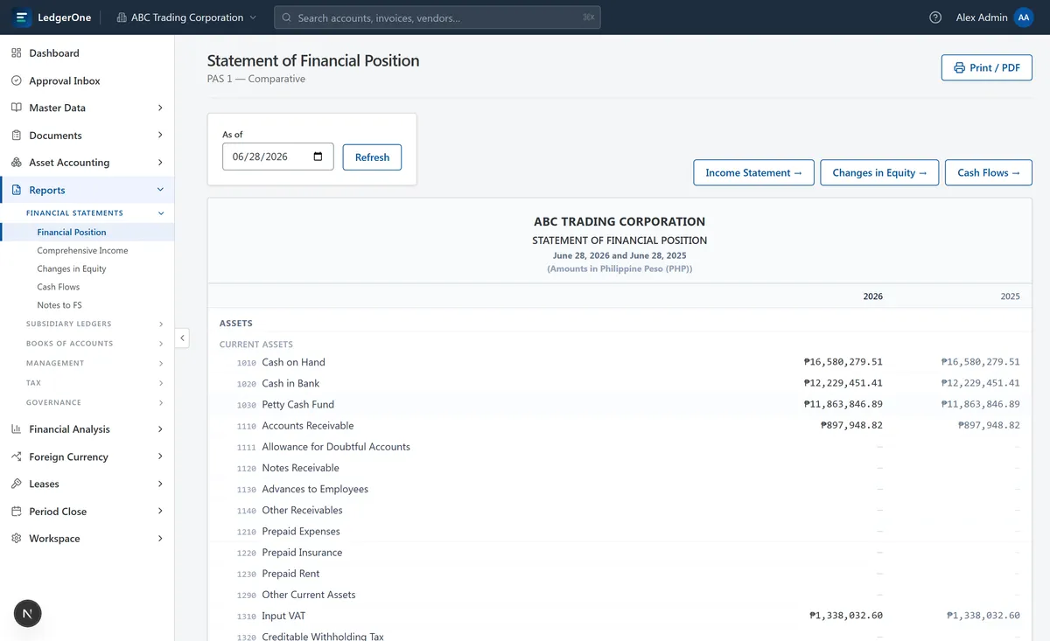This screenshot has height=641, width=1050.
Task: Expand the Governance group
Action: point(161,403)
